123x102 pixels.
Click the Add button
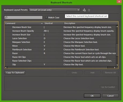pyautogui.click(x=92, y=73)
